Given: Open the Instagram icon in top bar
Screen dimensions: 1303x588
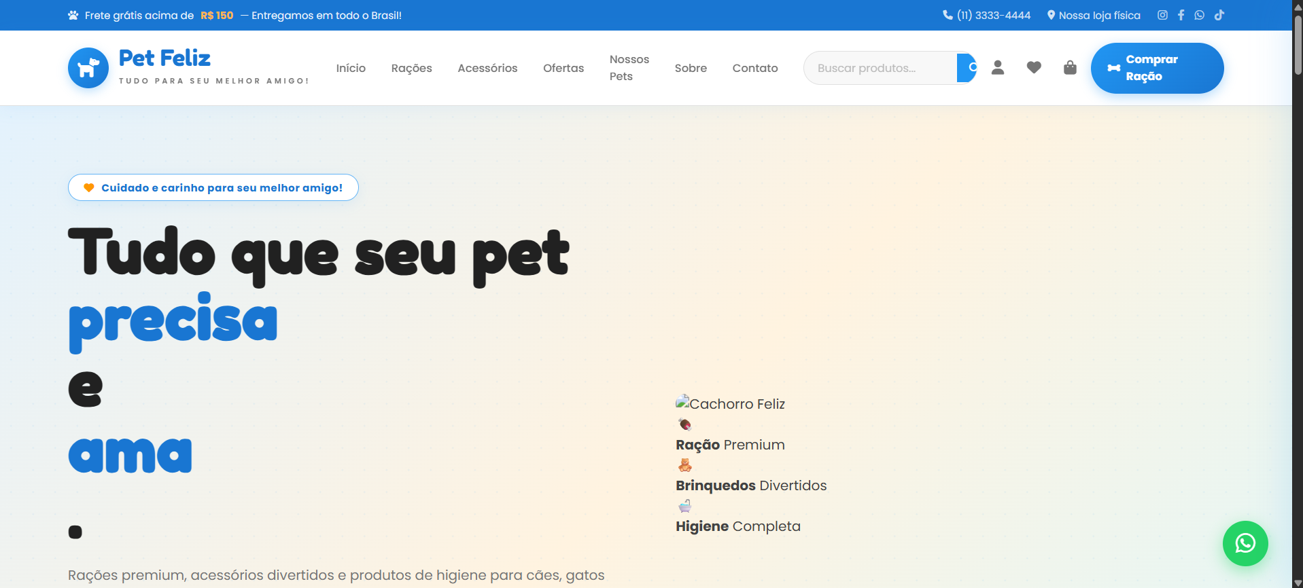Looking at the screenshot, I should tap(1162, 15).
